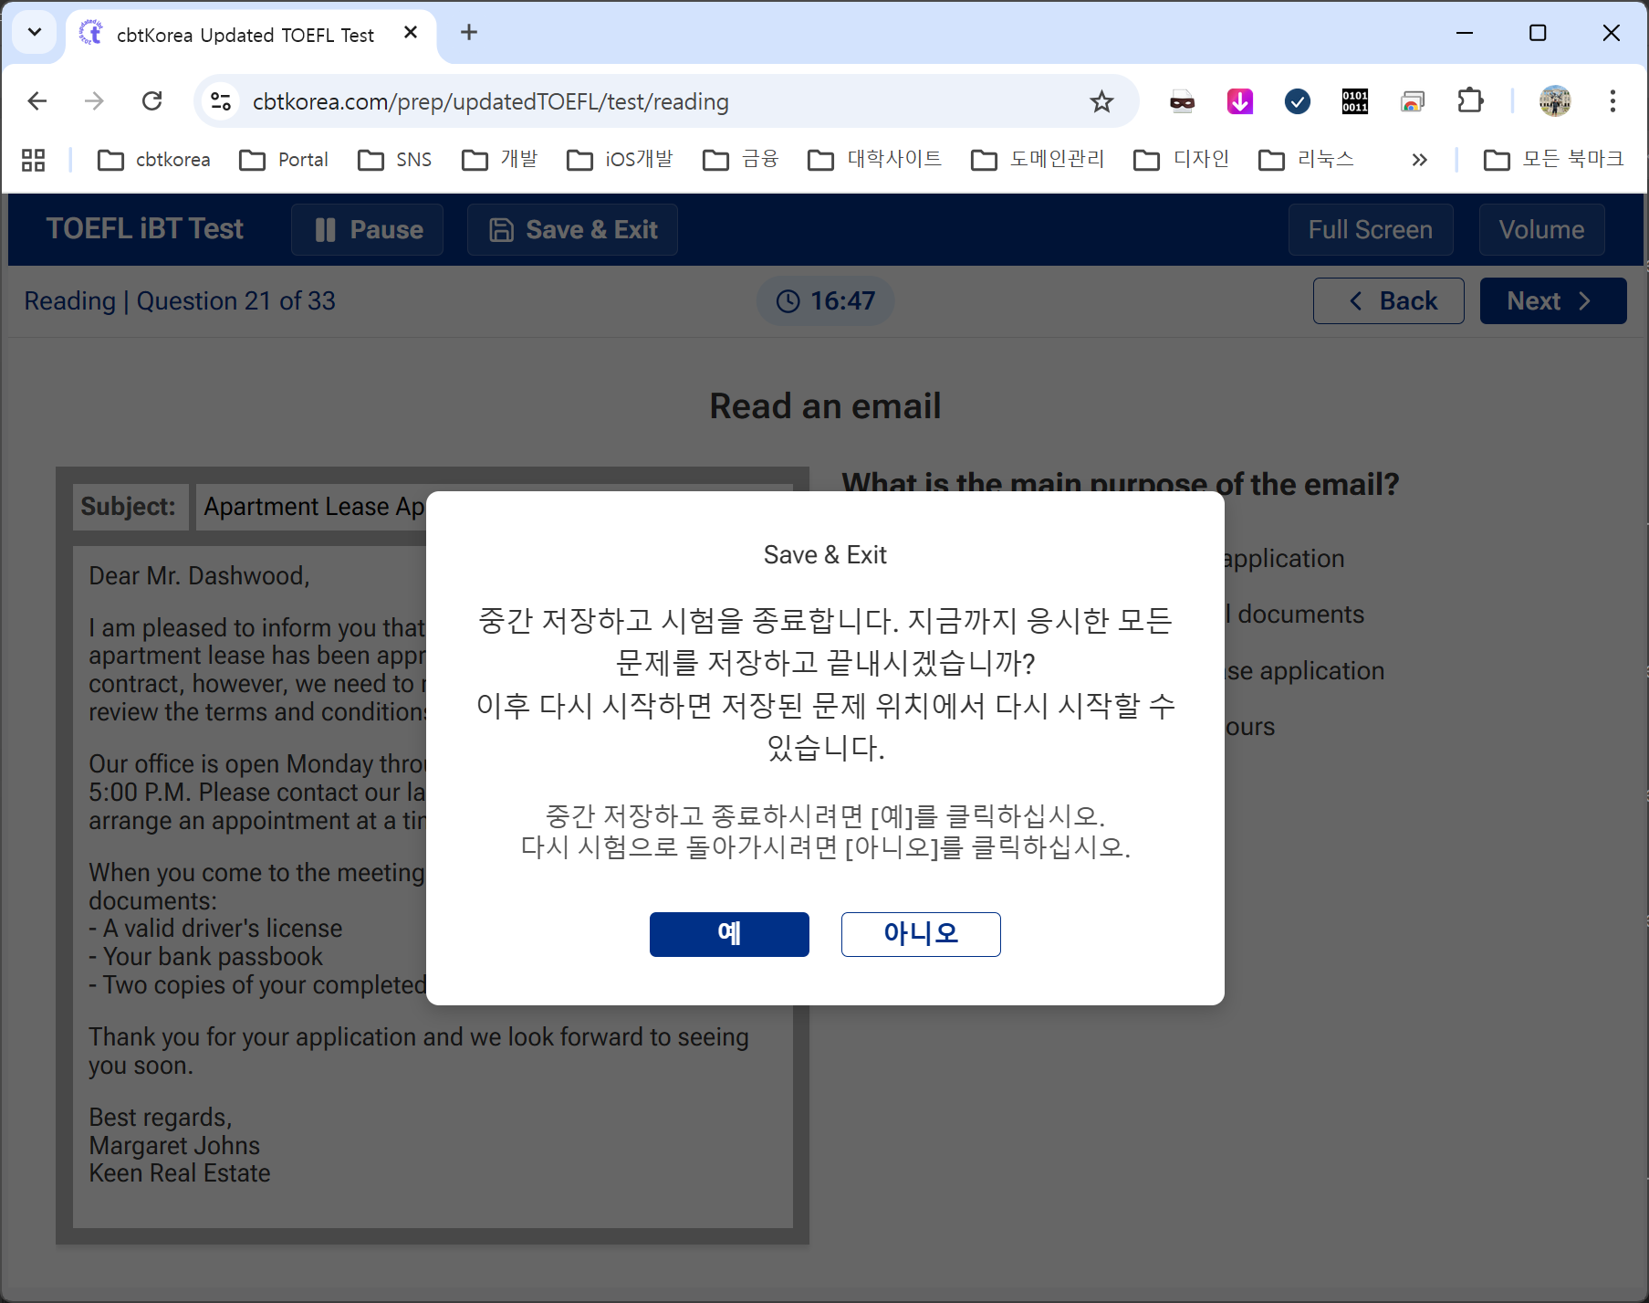Open the tab search dropdown arrow
1649x1303 pixels.
click(x=35, y=33)
